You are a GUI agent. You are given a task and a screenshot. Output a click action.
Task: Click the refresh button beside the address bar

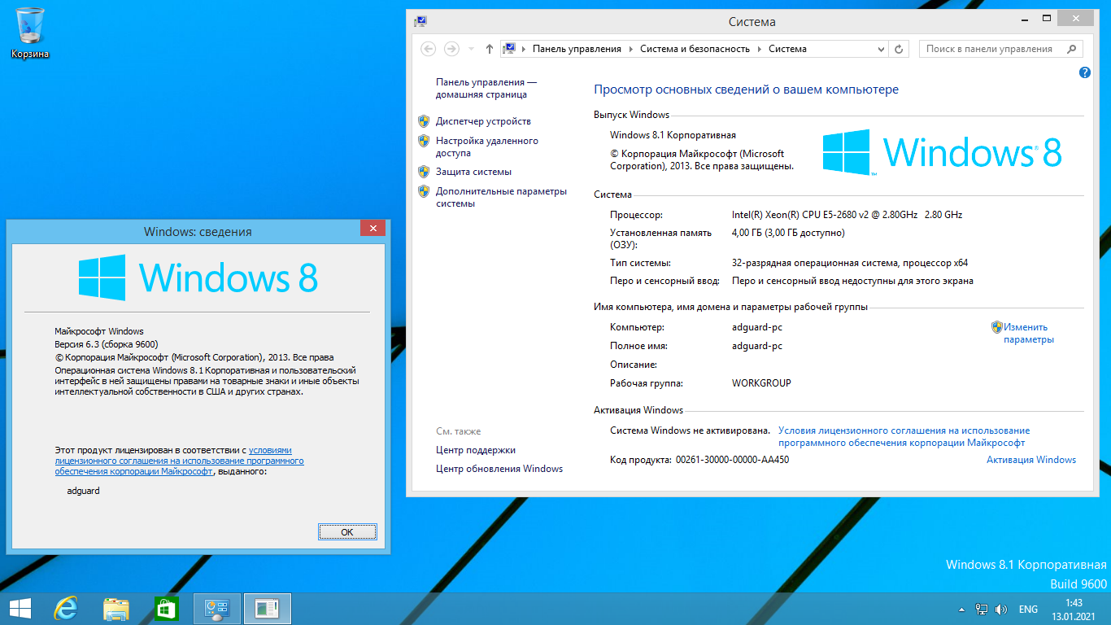(899, 49)
